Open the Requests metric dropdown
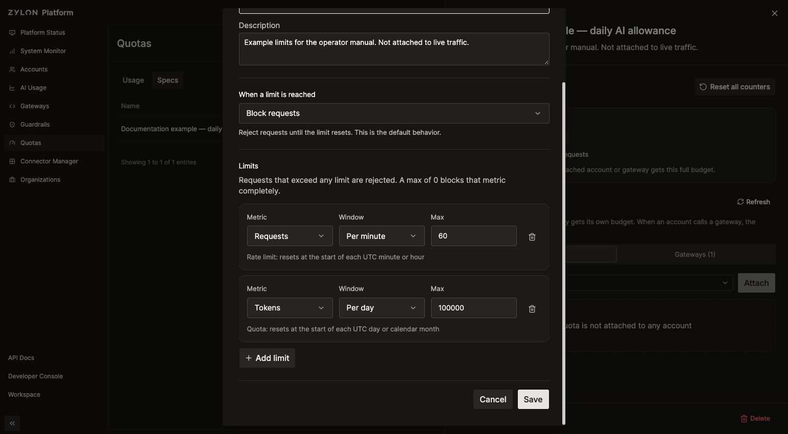Image resolution: width=788 pixels, height=434 pixels. [x=290, y=236]
